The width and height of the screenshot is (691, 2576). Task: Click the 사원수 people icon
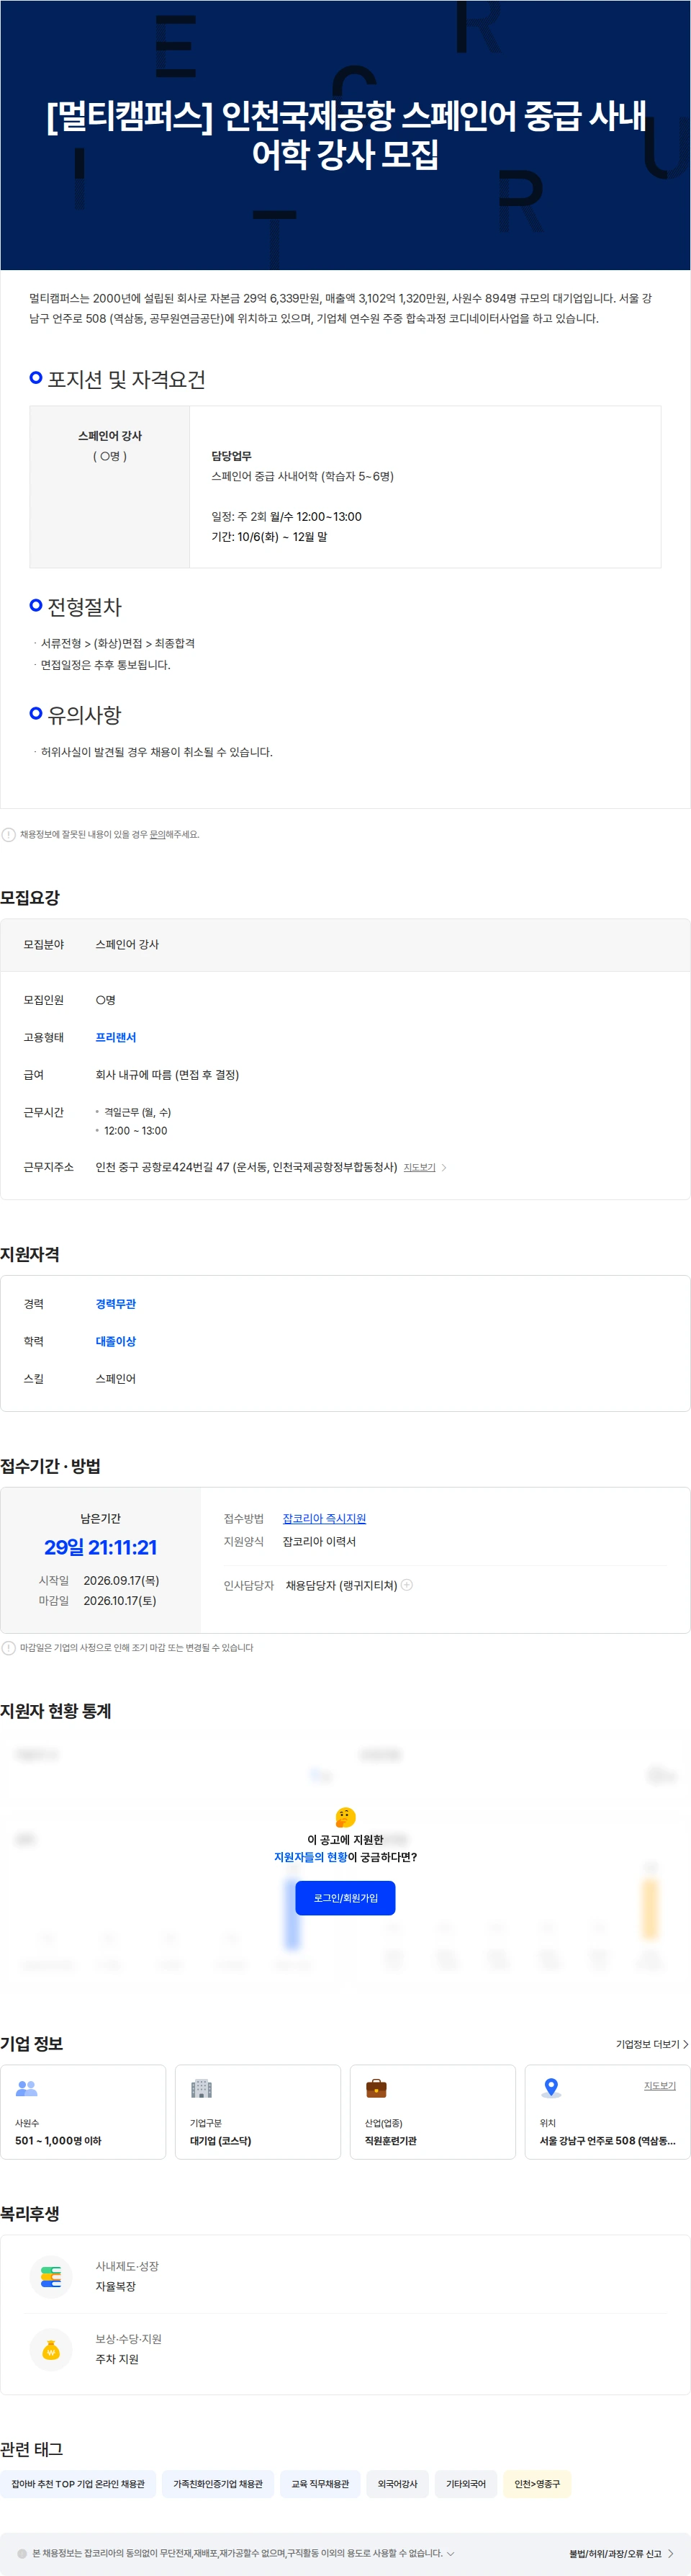click(x=27, y=2088)
